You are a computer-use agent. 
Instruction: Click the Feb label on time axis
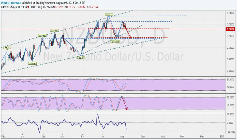click(3, 136)
